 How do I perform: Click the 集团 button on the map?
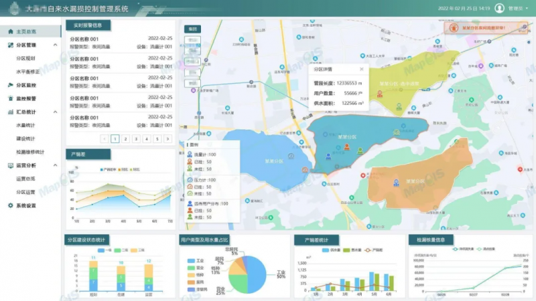(x=193, y=29)
